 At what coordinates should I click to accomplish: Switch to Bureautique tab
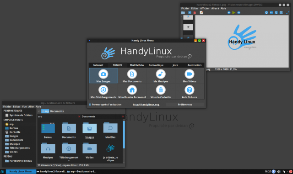tap(156, 65)
